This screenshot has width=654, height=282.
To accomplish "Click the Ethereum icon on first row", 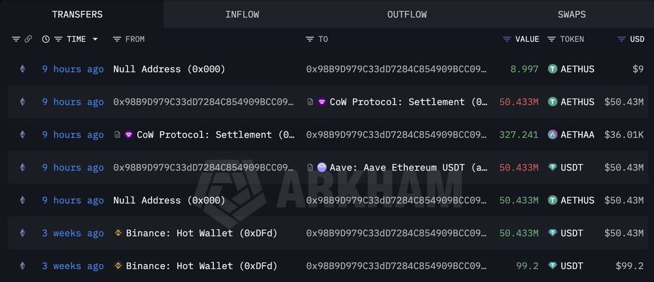I will (x=22, y=69).
